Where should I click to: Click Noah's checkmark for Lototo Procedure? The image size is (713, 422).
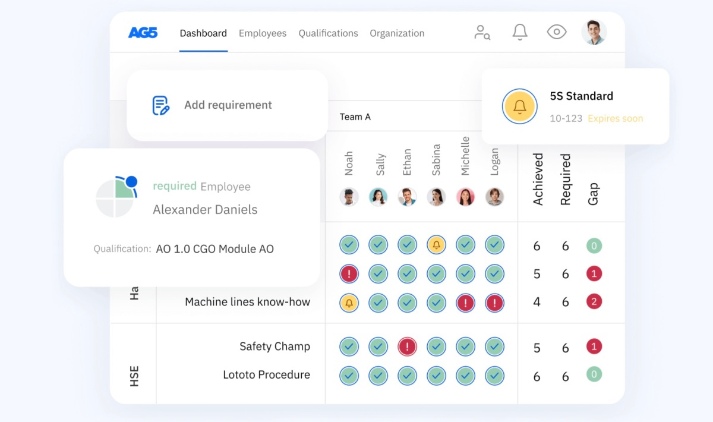[x=349, y=376]
